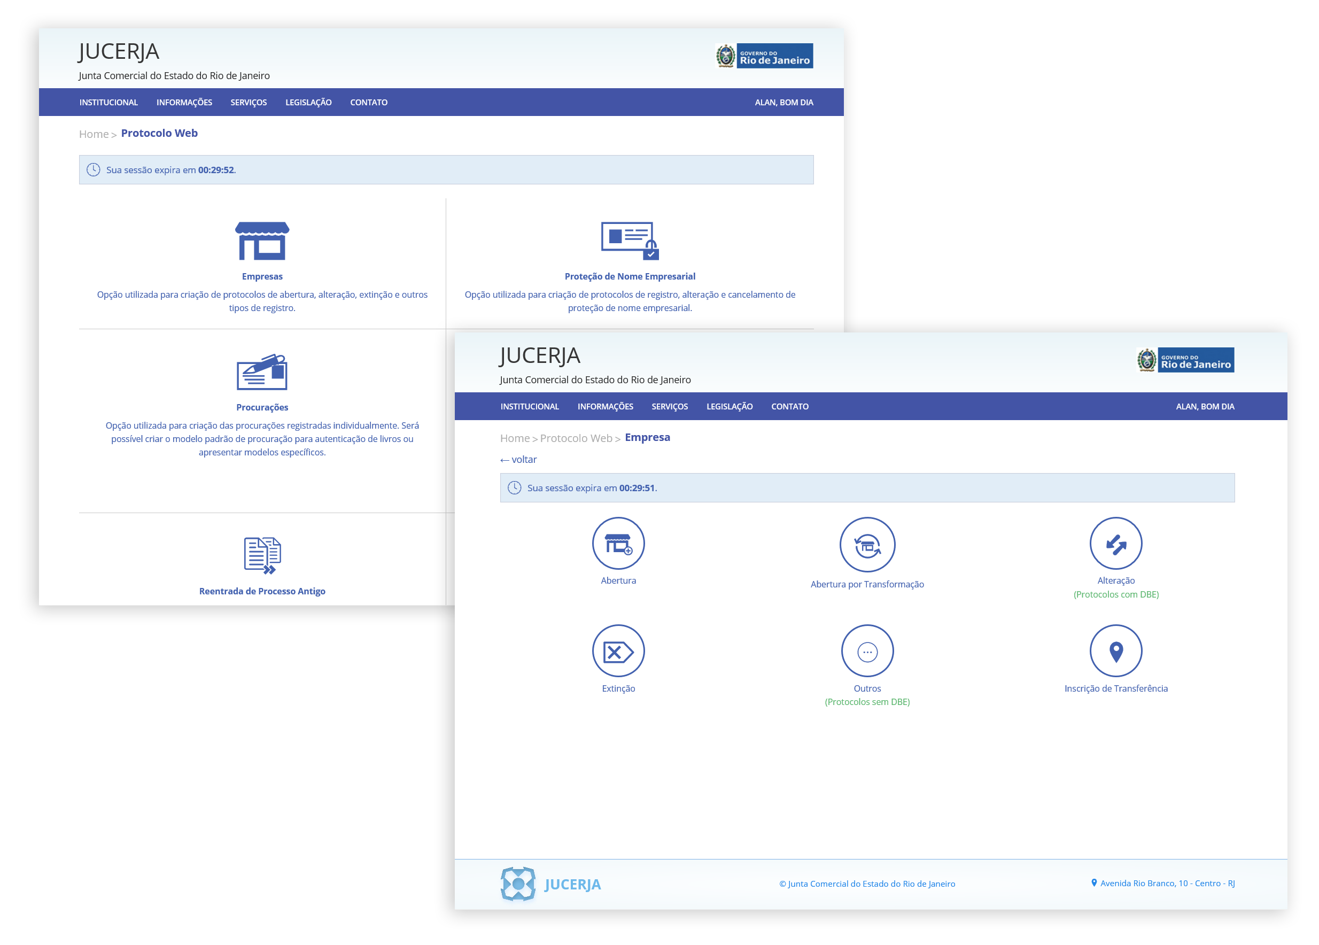Click the Abertura label link
This screenshot has height=945, width=1319.
(x=618, y=580)
